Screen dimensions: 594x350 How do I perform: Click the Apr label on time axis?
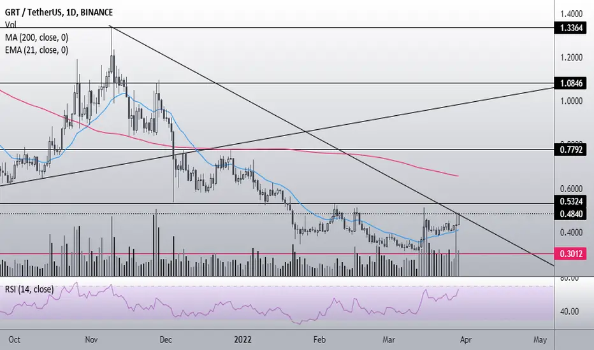point(466,339)
